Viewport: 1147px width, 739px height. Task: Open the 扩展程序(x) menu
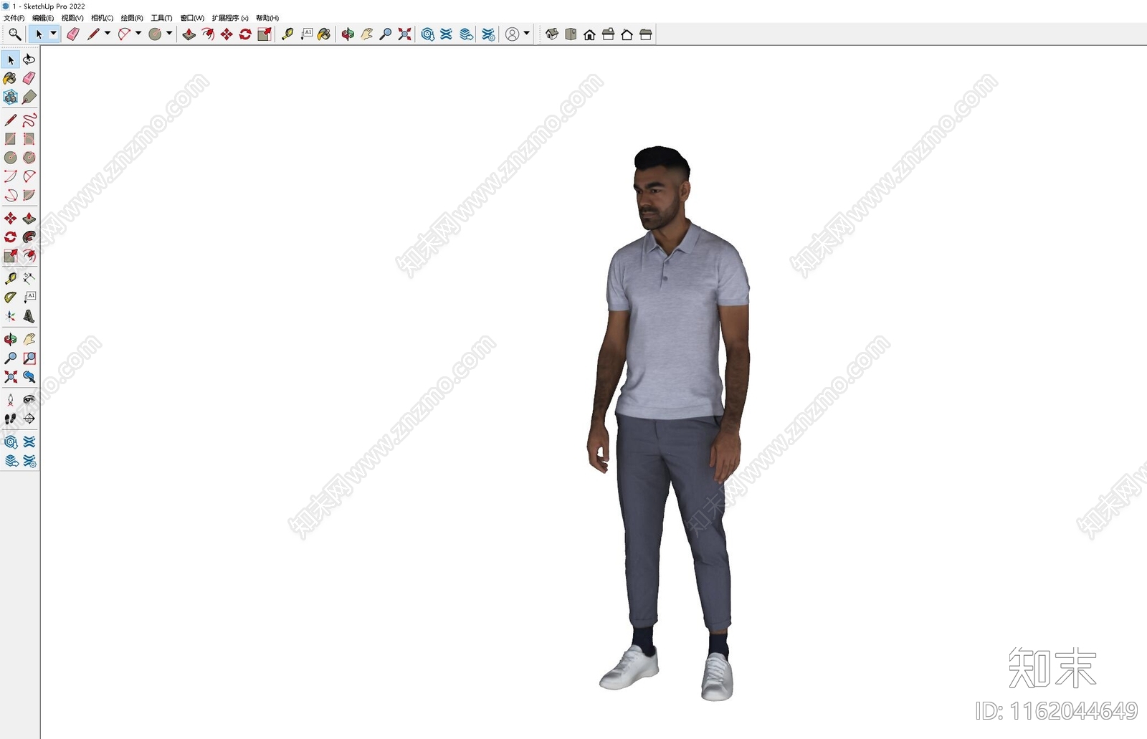pyautogui.click(x=230, y=18)
